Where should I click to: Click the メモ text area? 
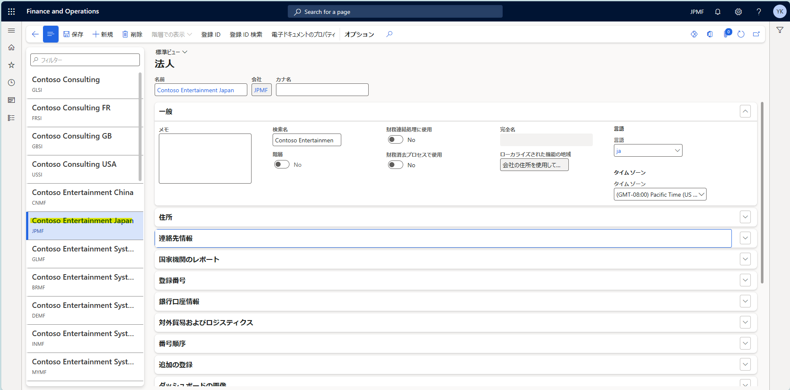click(x=205, y=158)
